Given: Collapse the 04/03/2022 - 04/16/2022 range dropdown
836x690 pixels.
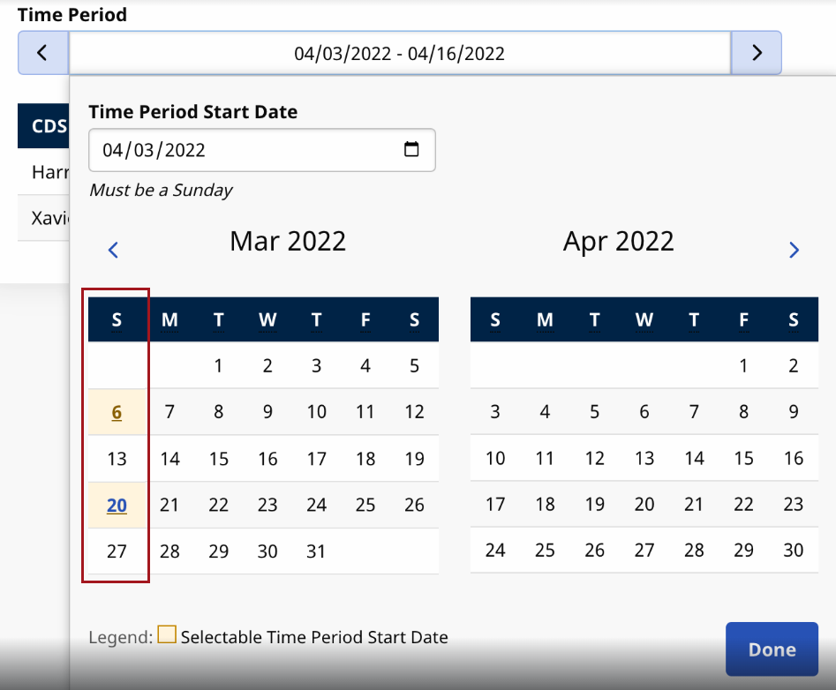Looking at the screenshot, I should (x=399, y=53).
